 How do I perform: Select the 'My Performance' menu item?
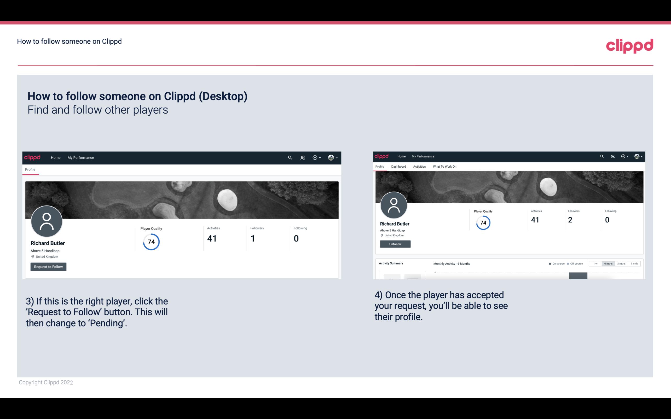(x=80, y=157)
